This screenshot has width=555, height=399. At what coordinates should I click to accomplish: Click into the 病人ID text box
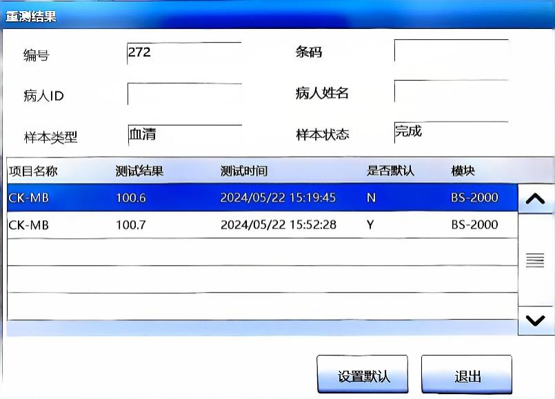184,95
